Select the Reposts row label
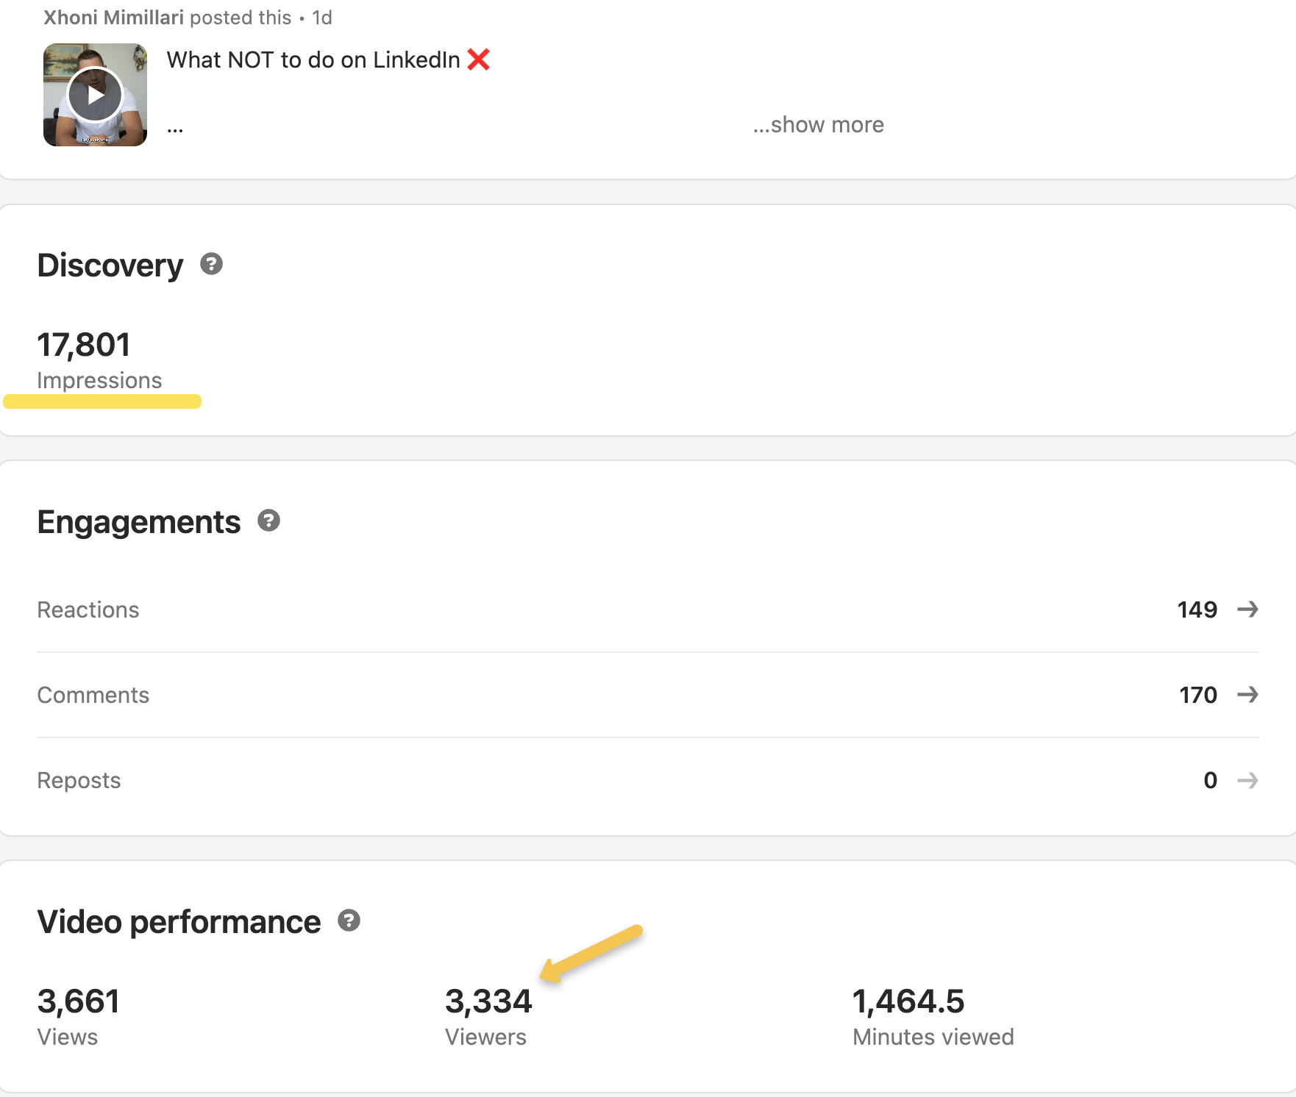Image resolution: width=1296 pixels, height=1097 pixels. tap(79, 780)
